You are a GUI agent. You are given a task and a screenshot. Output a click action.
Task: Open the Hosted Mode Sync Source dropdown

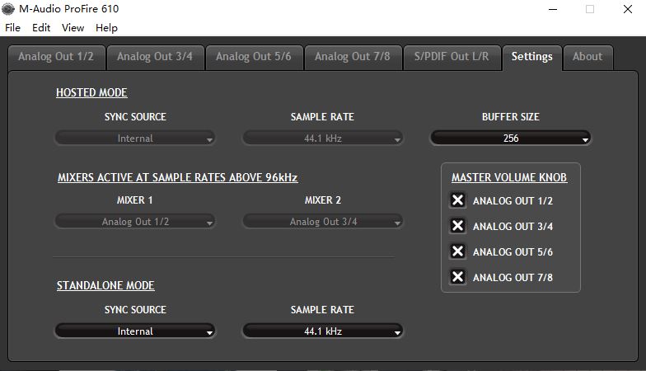click(135, 139)
